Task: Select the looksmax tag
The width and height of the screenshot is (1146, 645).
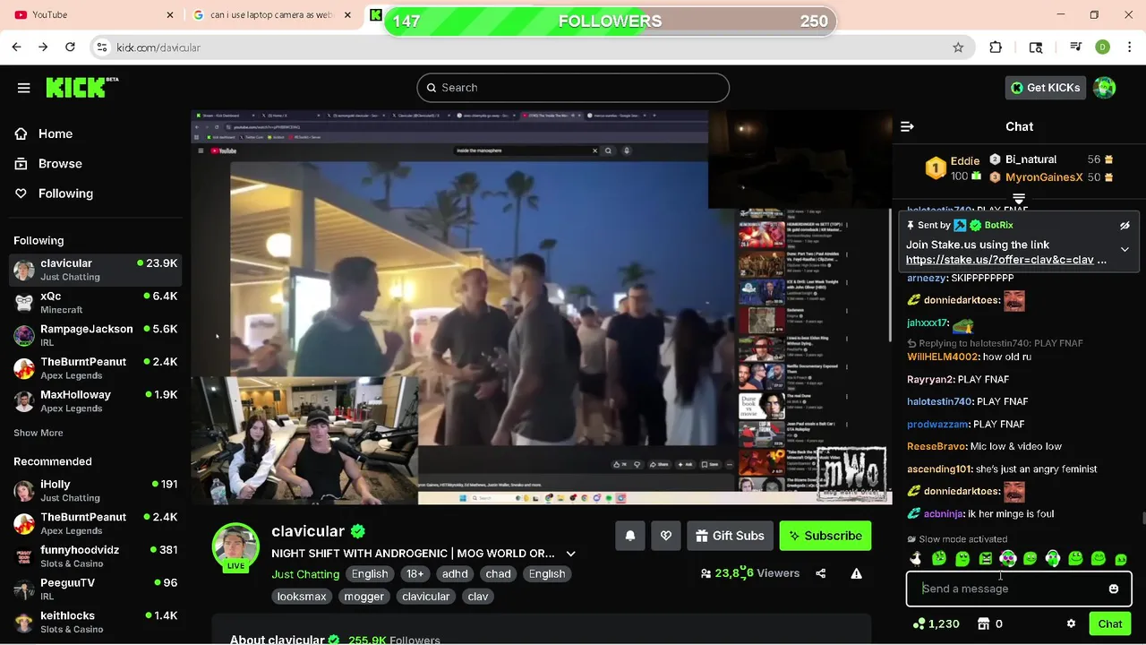Action: (302, 597)
